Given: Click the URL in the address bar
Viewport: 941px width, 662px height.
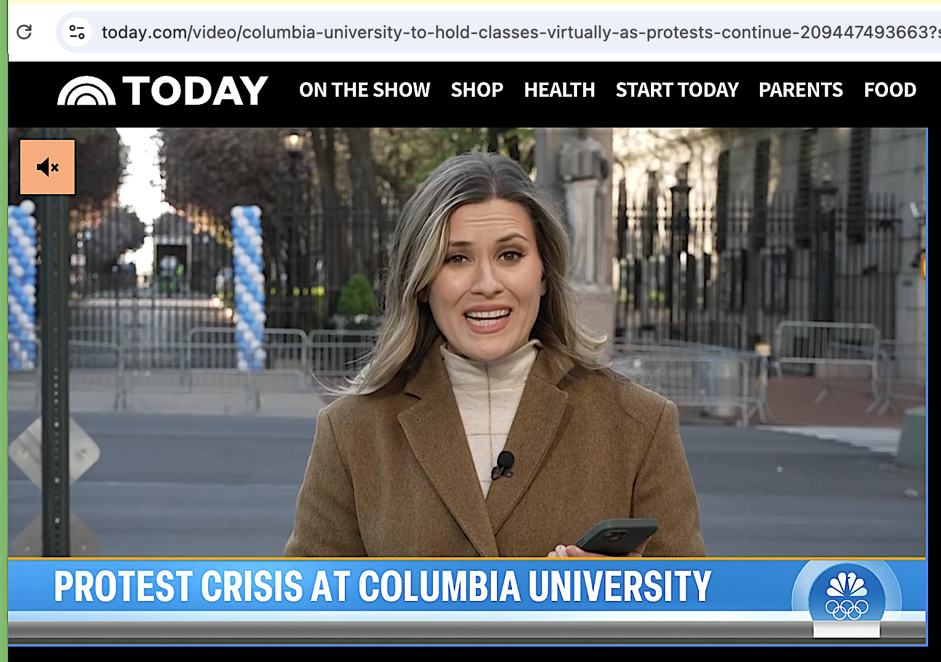Looking at the screenshot, I should click(x=521, y=32).
